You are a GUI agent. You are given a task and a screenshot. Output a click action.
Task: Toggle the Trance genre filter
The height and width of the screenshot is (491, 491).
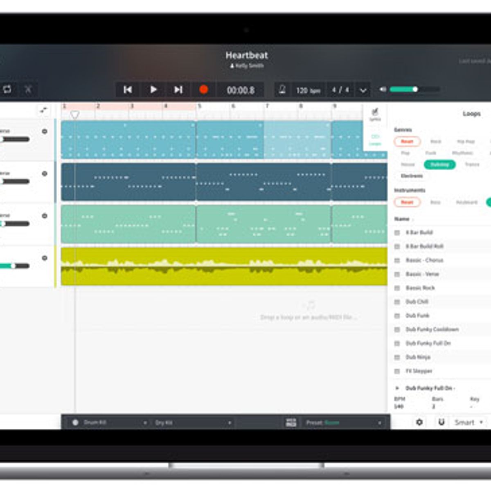pos(472,164)
